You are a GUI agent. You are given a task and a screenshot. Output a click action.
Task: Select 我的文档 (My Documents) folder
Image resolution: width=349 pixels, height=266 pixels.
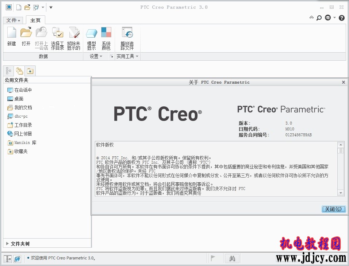[20, 107]
